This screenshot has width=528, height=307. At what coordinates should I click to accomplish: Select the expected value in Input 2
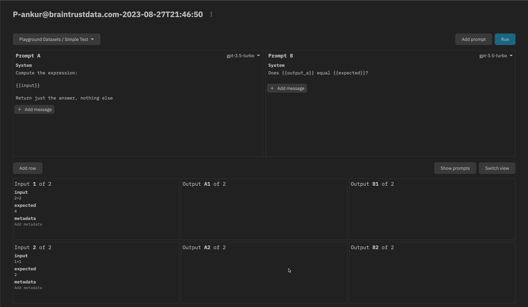16,275
